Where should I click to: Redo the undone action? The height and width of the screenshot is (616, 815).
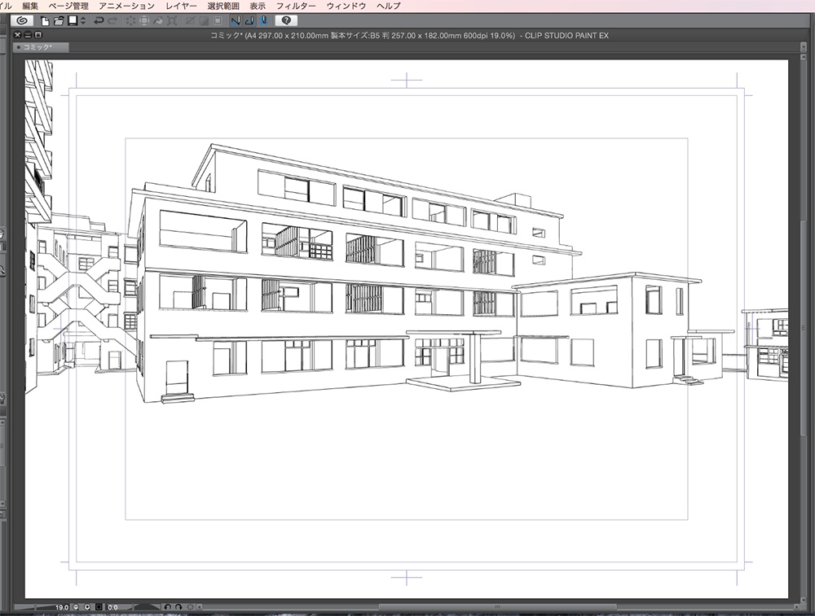(112, 21)
